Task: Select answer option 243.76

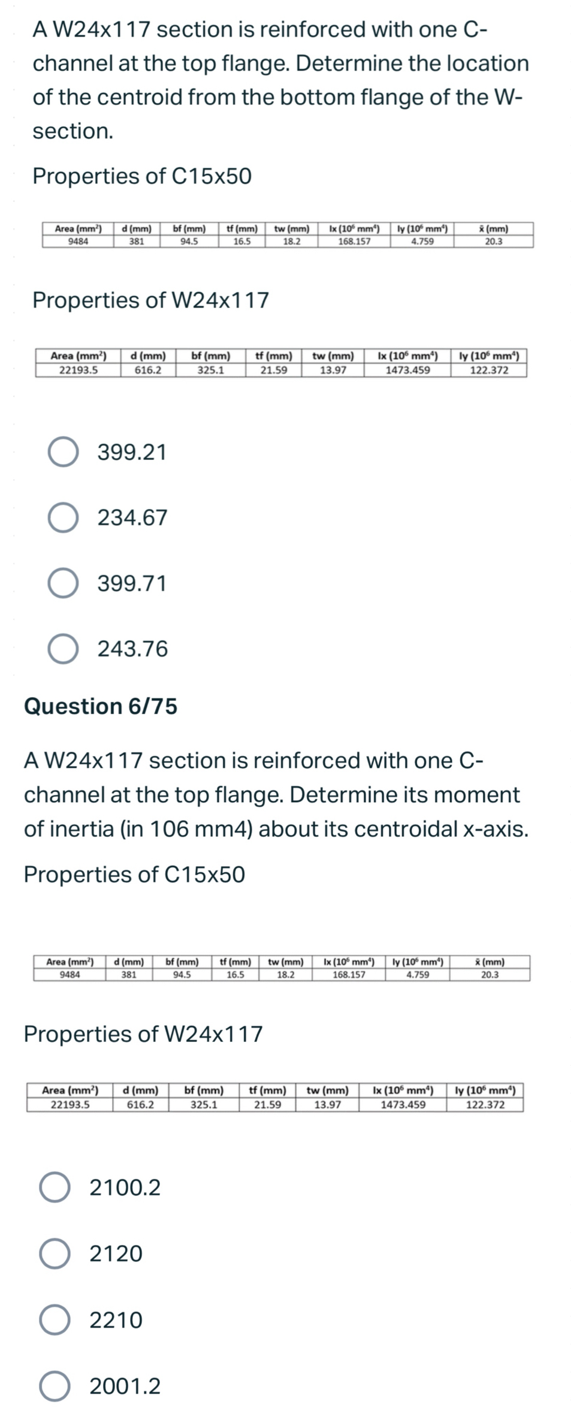Action: [64, 649]
